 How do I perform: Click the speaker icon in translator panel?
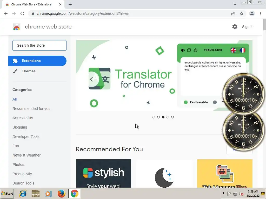pos(183,50)
